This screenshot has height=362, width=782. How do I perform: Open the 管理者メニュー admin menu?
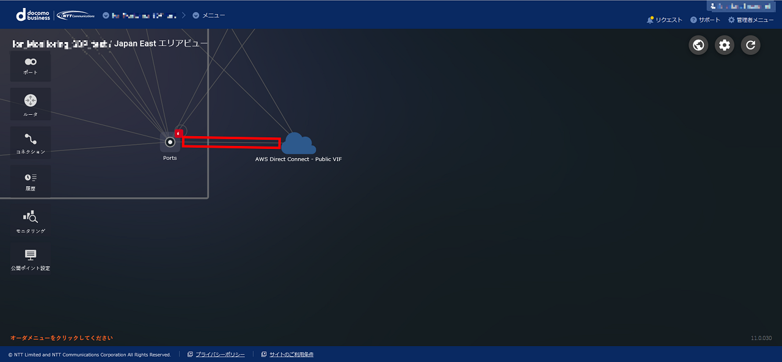pos(751,20)
